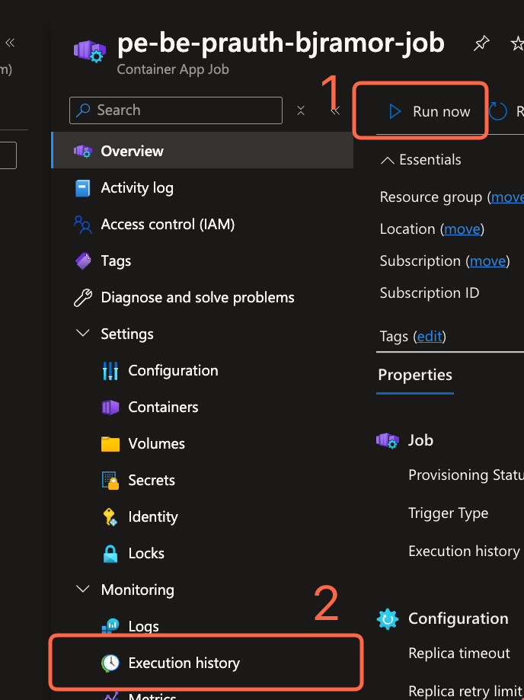This screenshot has height=700, width=524.
Task: Click the Volumes folder icon
Action: coord(110,444)
